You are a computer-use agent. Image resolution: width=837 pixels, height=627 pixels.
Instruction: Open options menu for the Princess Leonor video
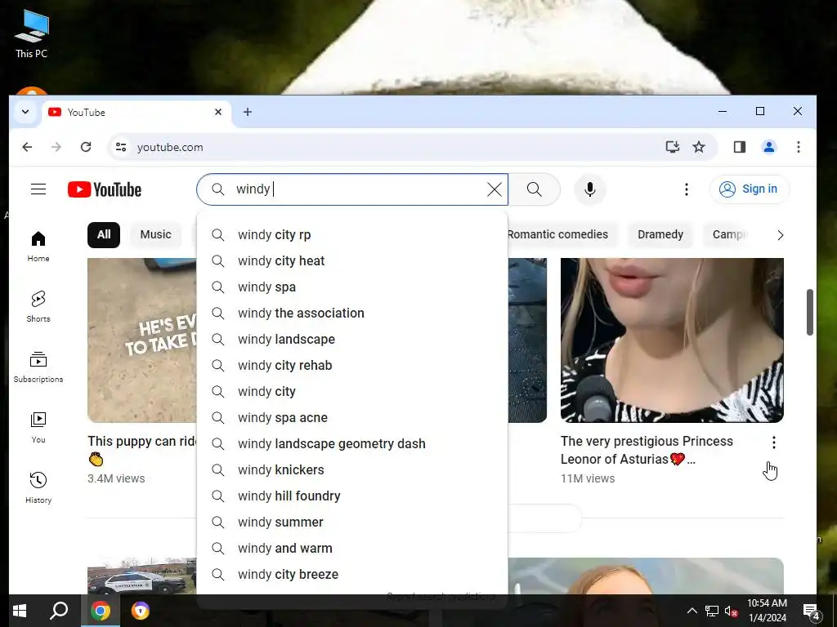pyautogui.click(x=774, y=442)
